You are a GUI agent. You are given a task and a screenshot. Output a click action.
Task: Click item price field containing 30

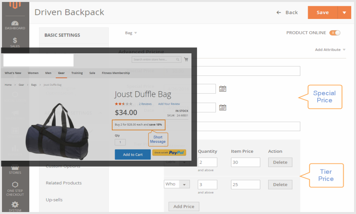[x=245, y=162]
